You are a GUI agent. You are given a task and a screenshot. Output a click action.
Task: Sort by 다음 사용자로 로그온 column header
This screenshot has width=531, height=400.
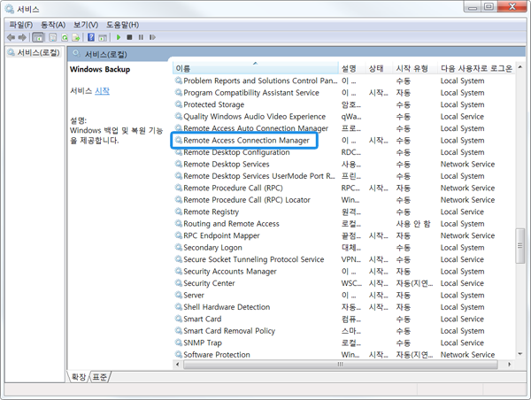(x=476, y=68)
